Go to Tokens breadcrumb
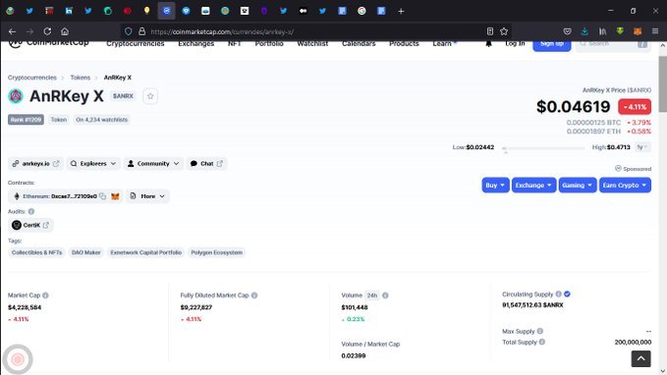This screenshot has height=375, width=667. (81, 78)
